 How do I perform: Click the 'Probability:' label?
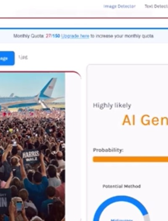click(108, 150)
